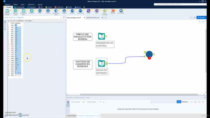Open the Archivo menu
The height and width of the screenshot is (118, 210).
coord(8,5)
